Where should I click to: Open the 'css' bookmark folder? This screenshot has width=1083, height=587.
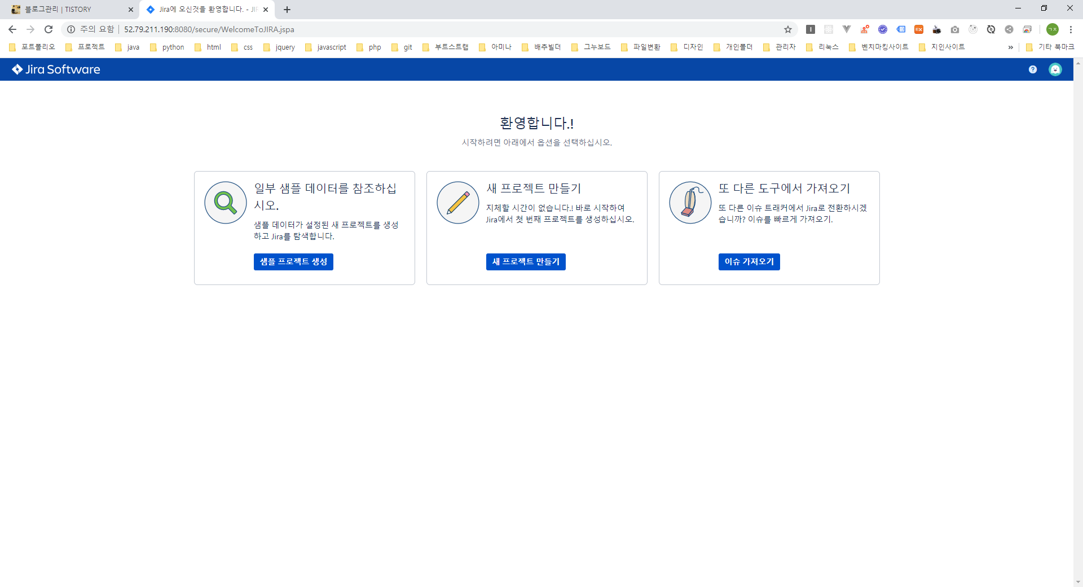pyautogui.click(x=242, y=47)
